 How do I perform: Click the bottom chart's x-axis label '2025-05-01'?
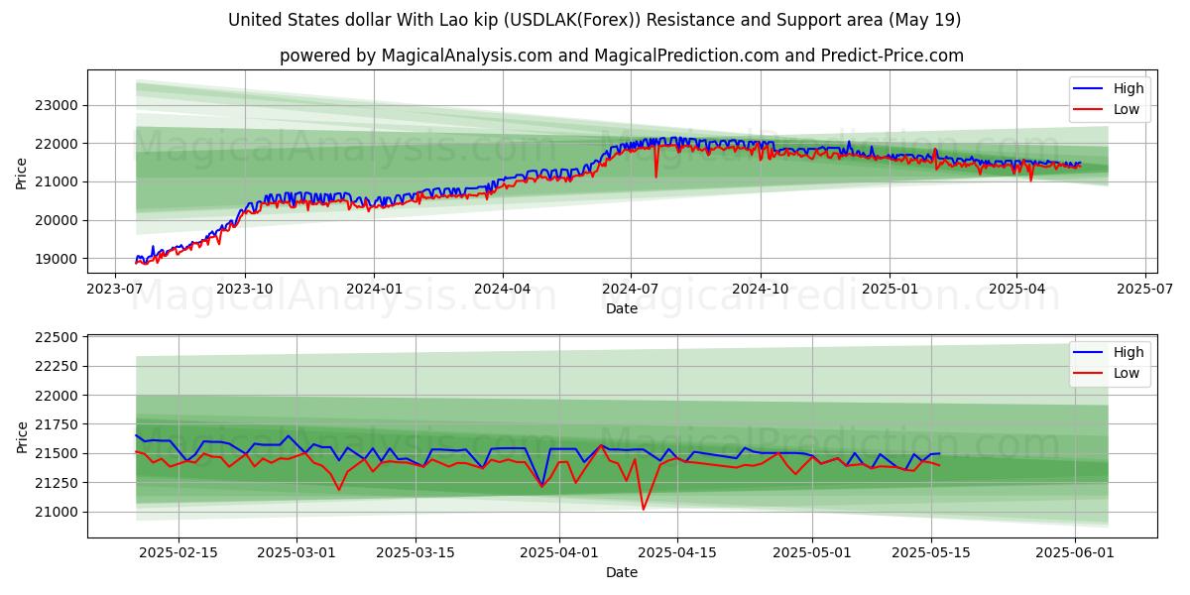click(813, 555)
